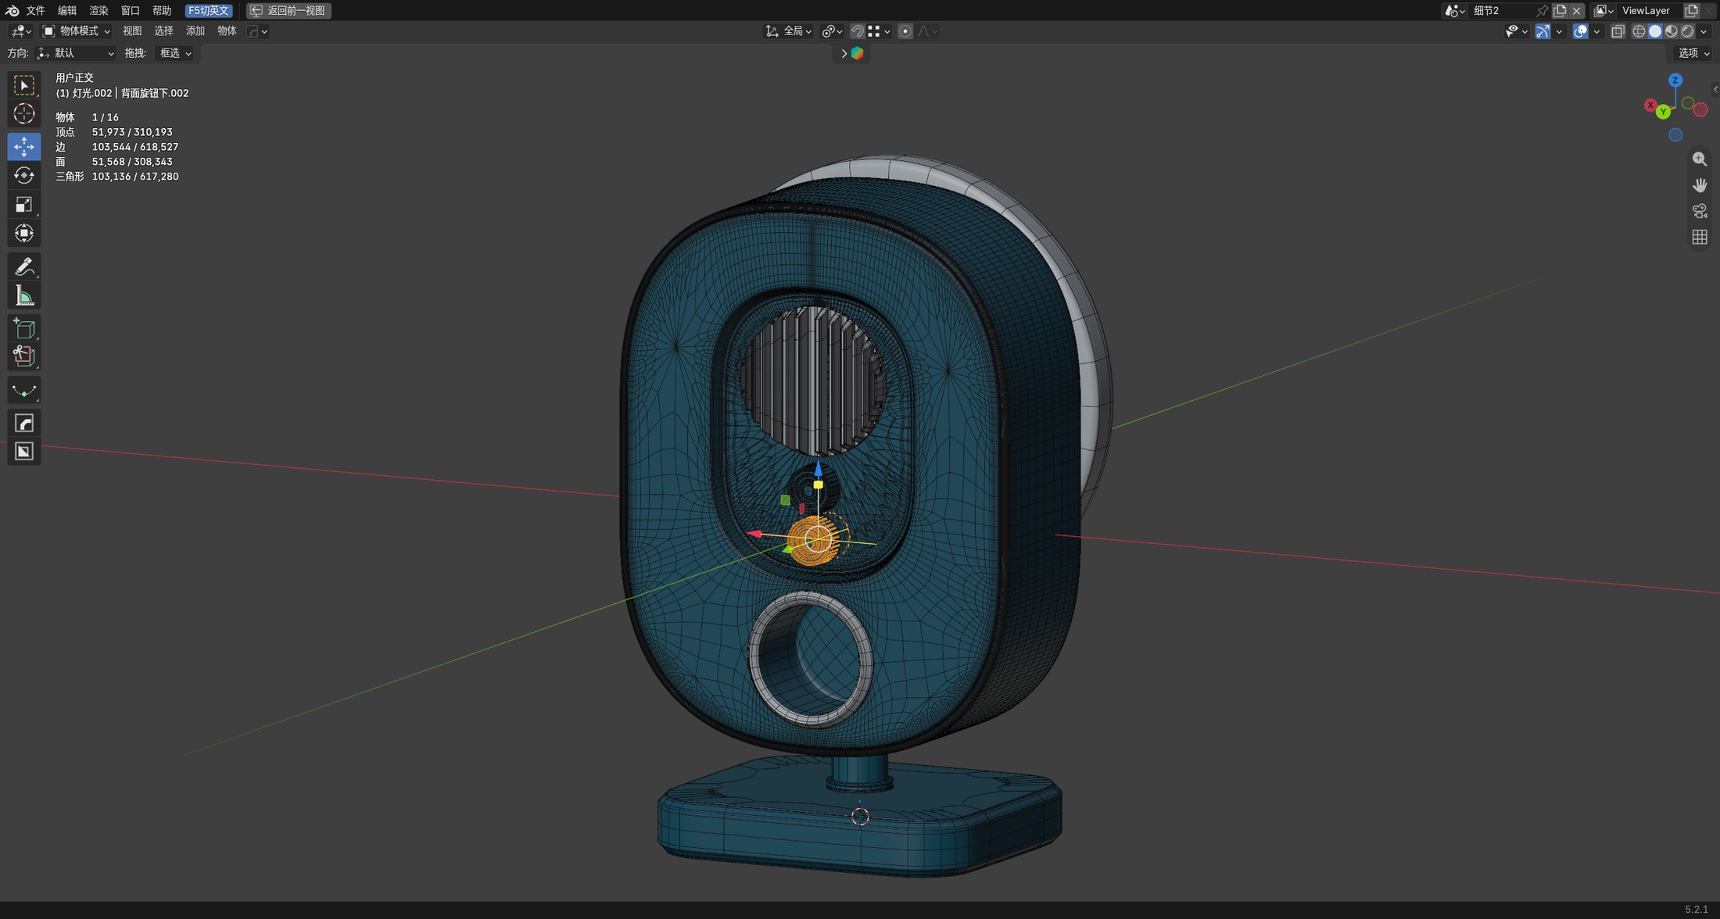1720x919 pixels.
Task: Open the 全局 transform orientation dropdown
Action: [788, 31]
